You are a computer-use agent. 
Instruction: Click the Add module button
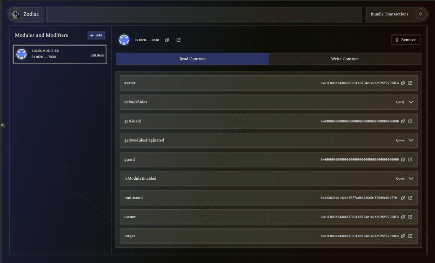[x=96, y=35]
